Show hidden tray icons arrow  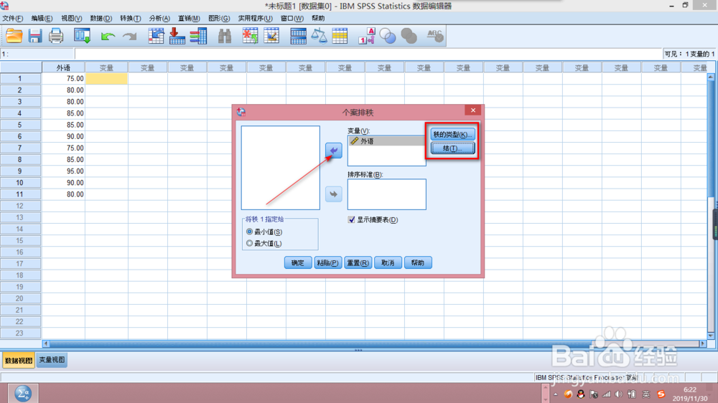tap(556, 394)
